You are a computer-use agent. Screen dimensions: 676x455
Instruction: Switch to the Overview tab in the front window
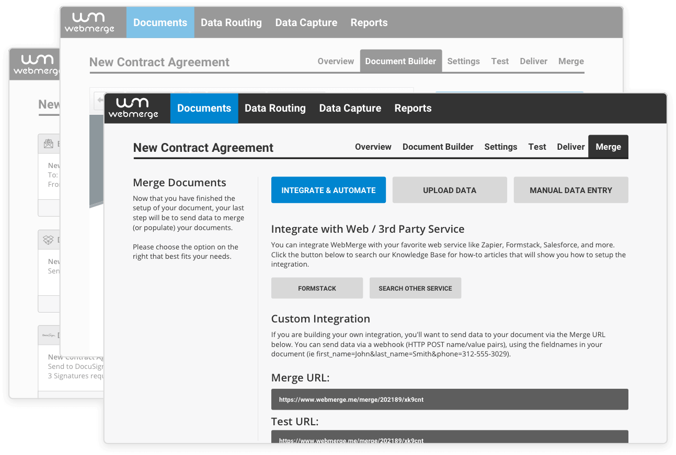click(373, 147)
